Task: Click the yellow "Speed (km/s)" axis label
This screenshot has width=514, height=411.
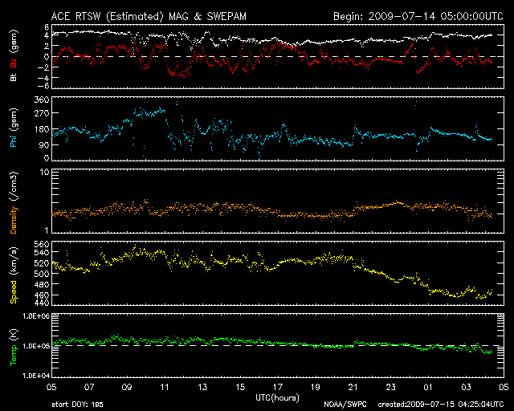Action: click(14, 275)
